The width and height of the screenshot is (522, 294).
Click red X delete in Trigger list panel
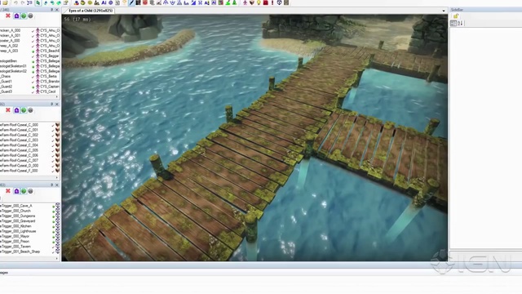(8, 191)
